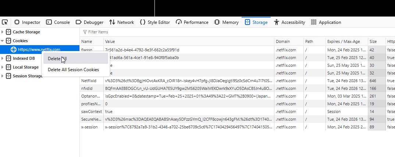Select the profilesN cookie name cell
Image resolution: width=395 pixels, height=157 pixels.
92,104
